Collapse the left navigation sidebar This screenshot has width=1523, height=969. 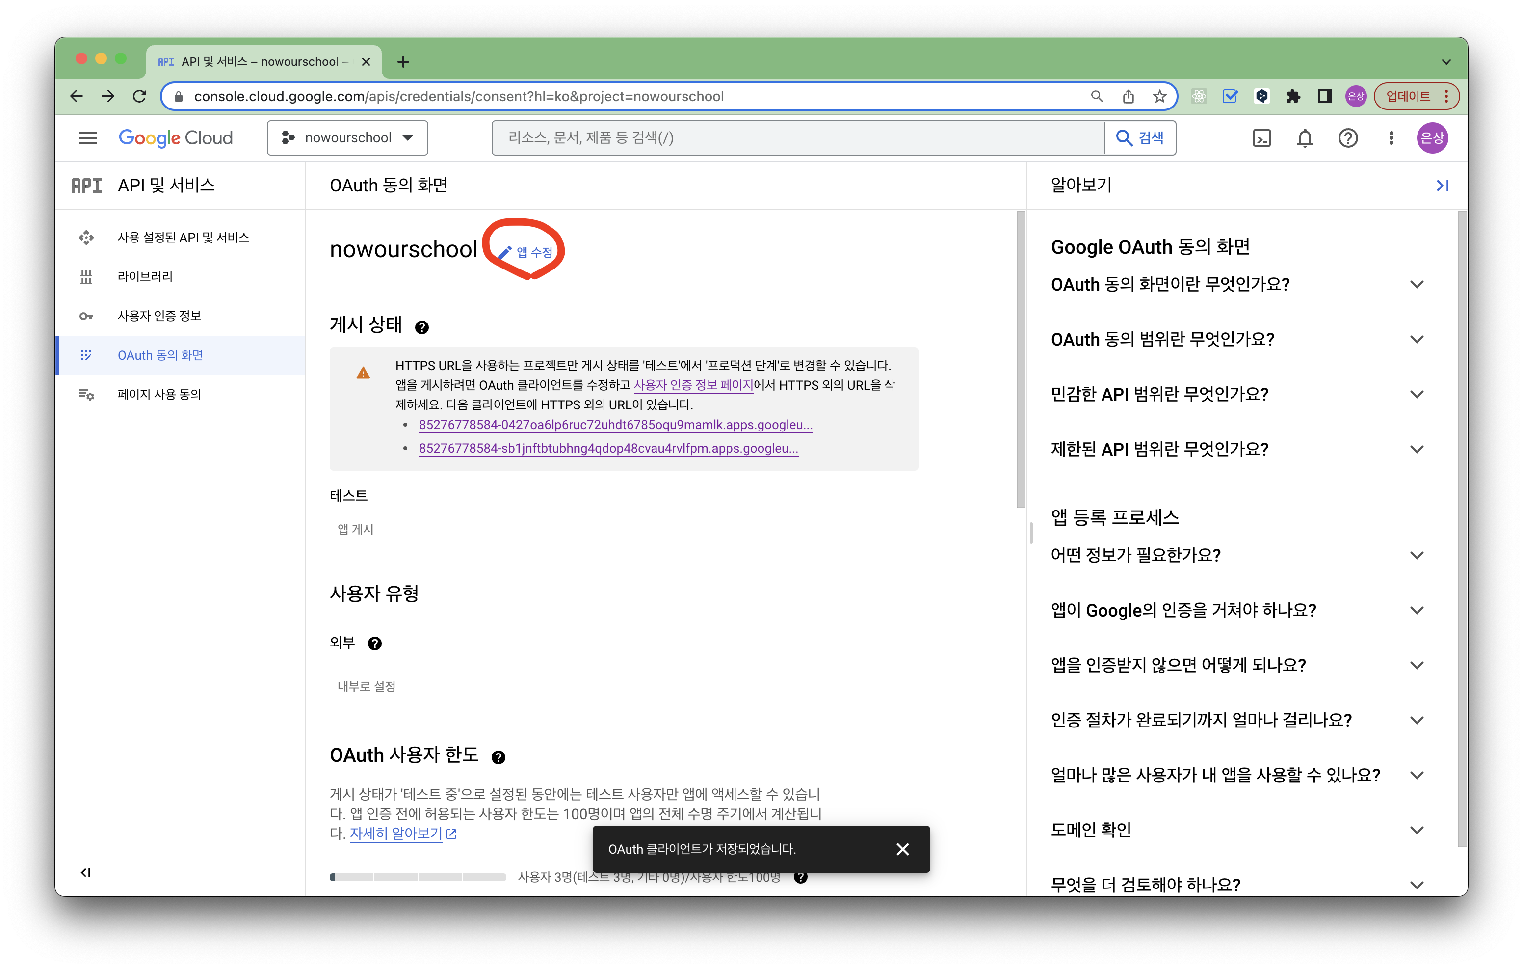86,873
